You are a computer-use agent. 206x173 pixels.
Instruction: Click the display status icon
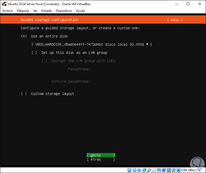pyautogui.click(x=159, y=170)
